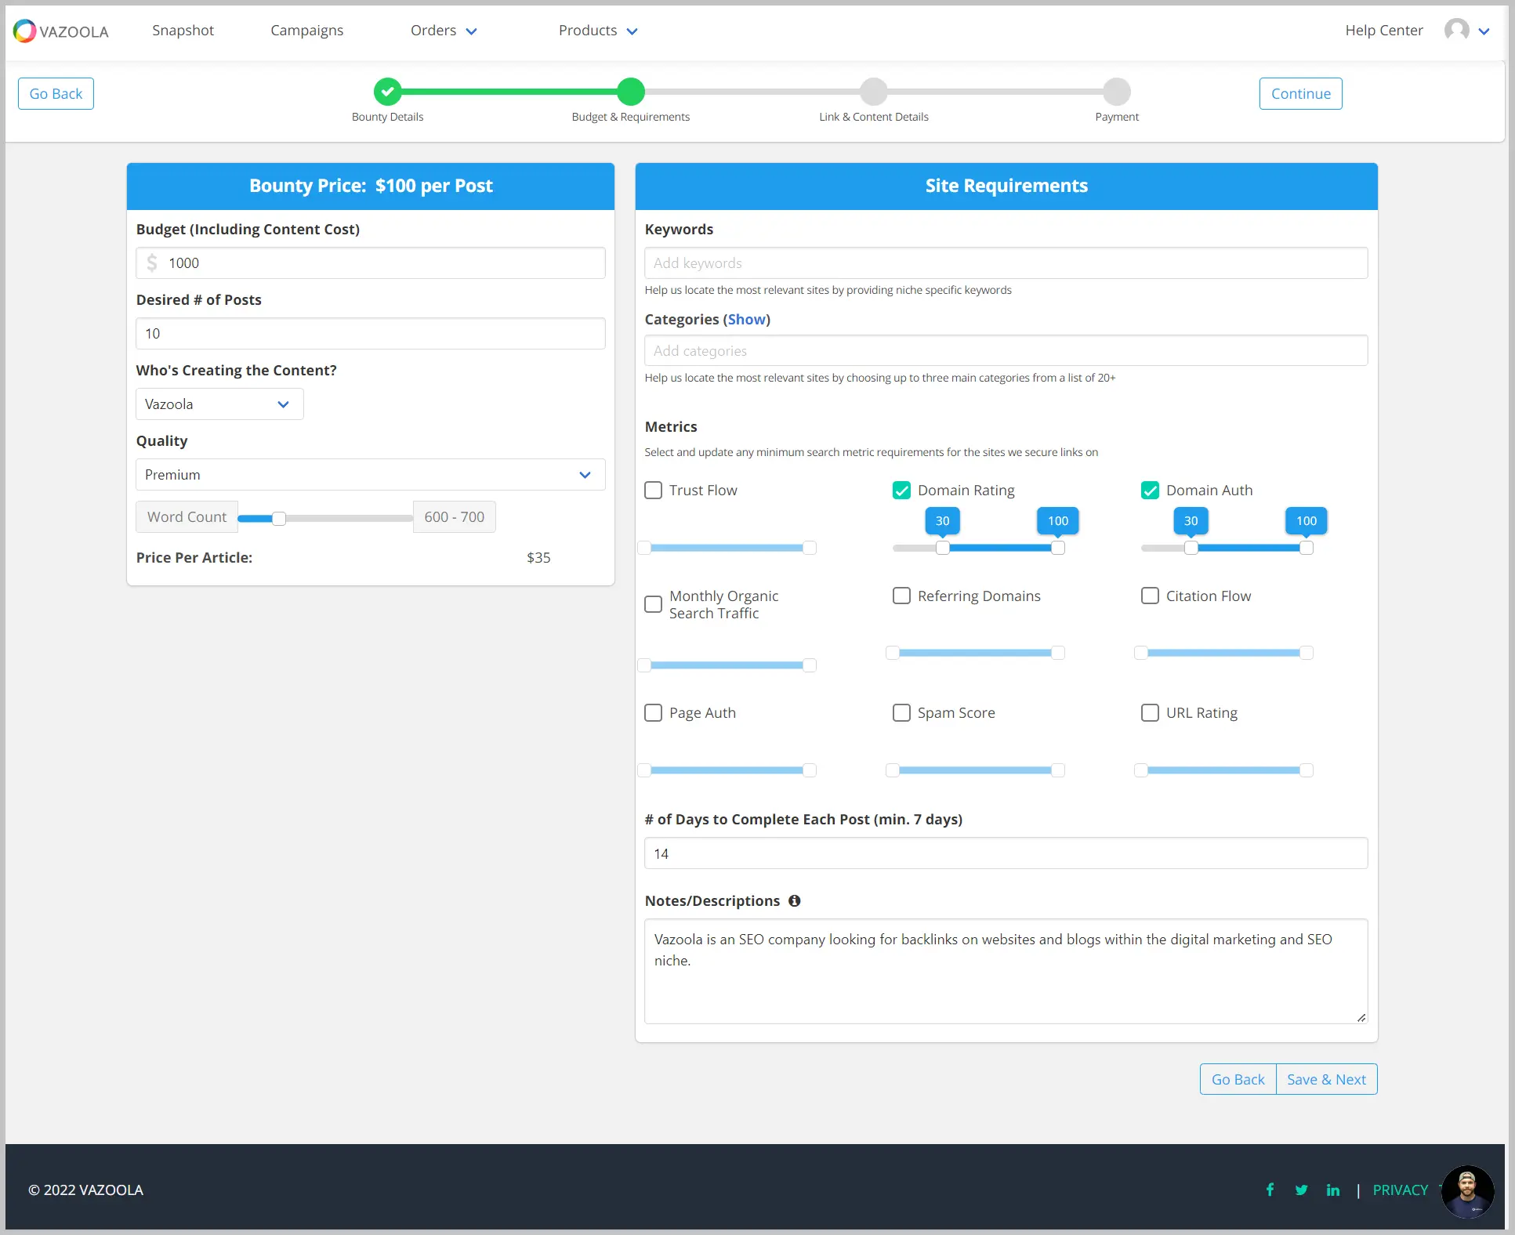Click the bottom Go Back button
The image size is (1515, 1235).
(1238, 1079)
